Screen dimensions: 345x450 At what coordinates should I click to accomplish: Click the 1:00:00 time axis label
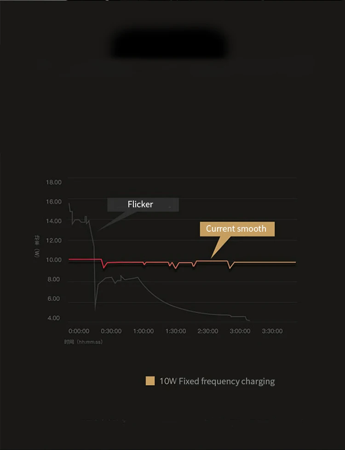tap(143, 331)
